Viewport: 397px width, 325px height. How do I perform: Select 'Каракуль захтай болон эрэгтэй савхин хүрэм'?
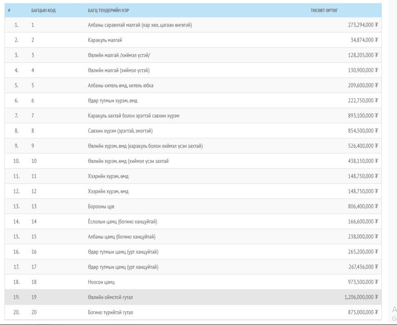coord(133,116)
